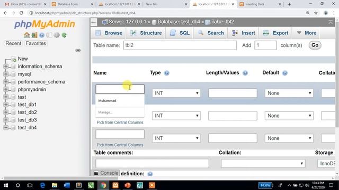339x190 pixels.
Task: Click the link chain icon in sidebar
Action: tap(78, 51)
